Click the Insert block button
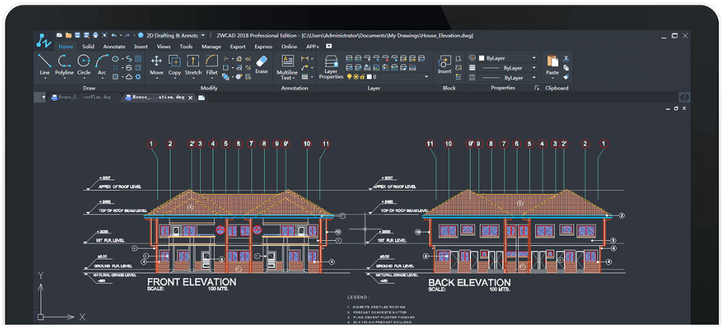The width and height of the screenshot is (723, 328). tap(445, 65)
